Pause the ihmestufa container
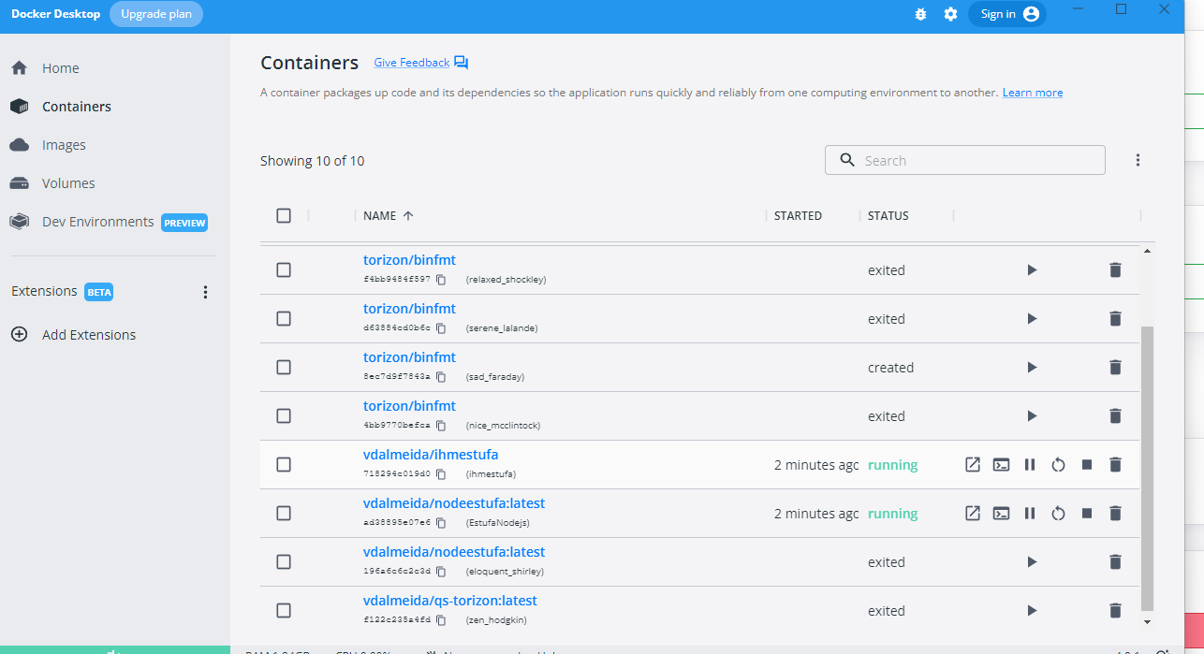This screenshot has height=654, width=1204. [x=1030, y=464]
